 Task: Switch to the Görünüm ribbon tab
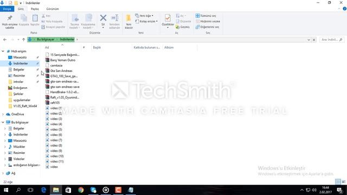pyautogui.click(x=53, y=9)
